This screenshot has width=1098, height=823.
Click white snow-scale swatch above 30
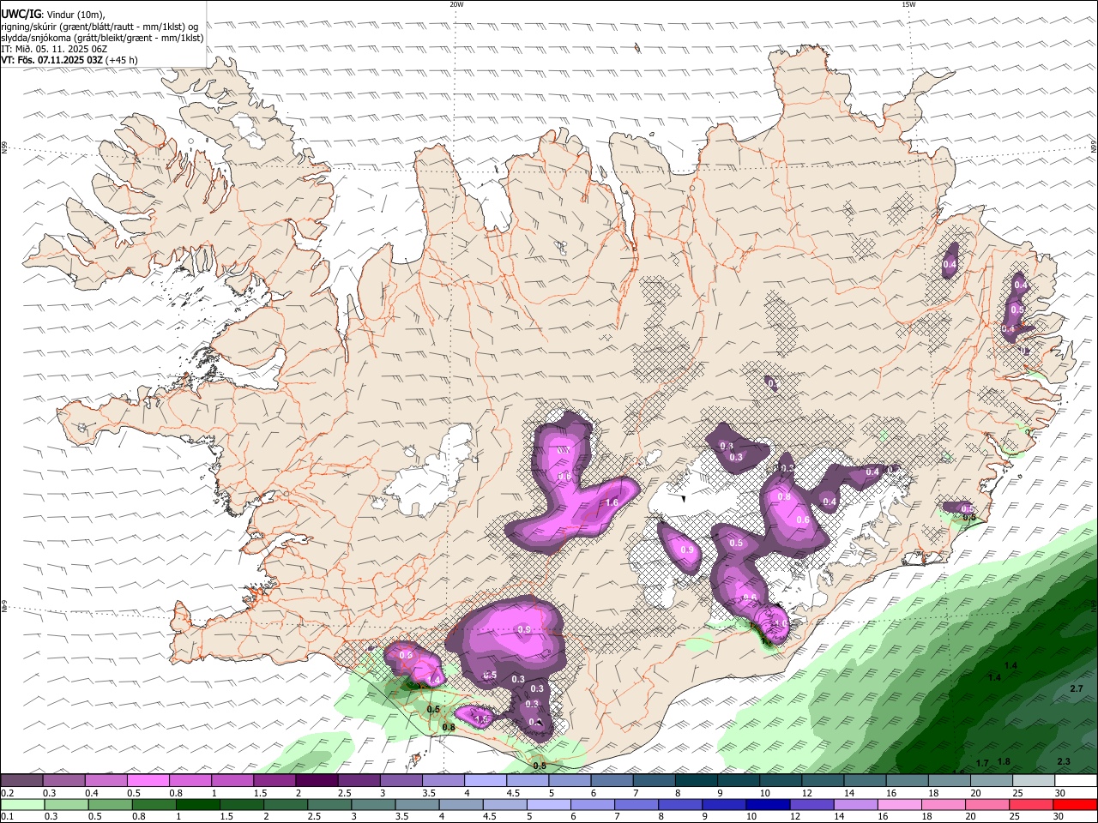1077,781
